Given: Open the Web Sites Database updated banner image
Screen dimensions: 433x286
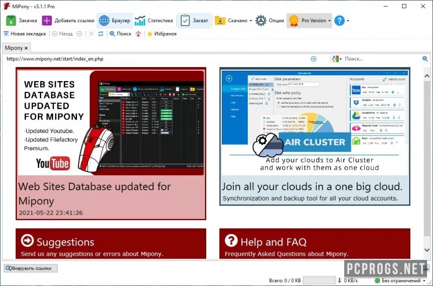Looking at the screenshot, I should click(111, 122).
